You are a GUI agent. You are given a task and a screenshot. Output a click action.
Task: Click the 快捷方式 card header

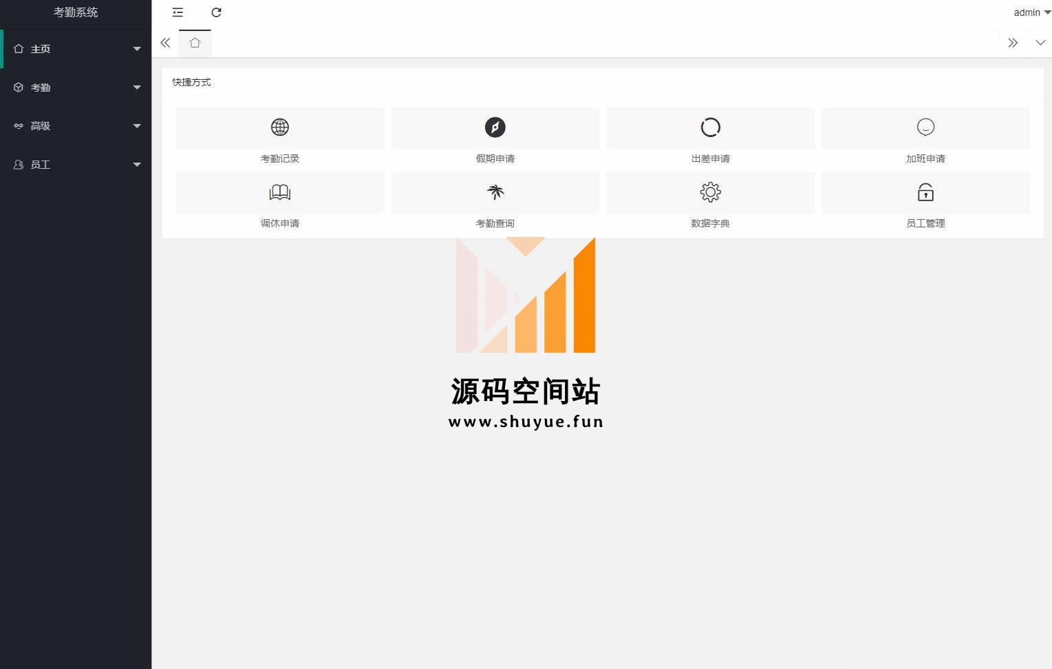[x=603, y=82]
